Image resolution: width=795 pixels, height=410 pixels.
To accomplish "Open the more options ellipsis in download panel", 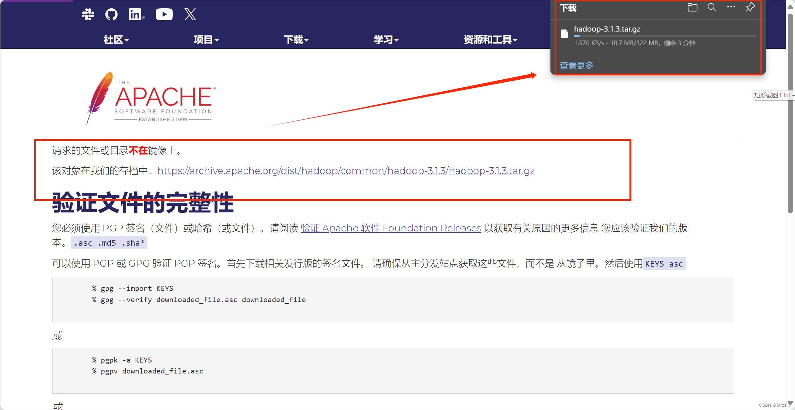I will tap(731, 7).
